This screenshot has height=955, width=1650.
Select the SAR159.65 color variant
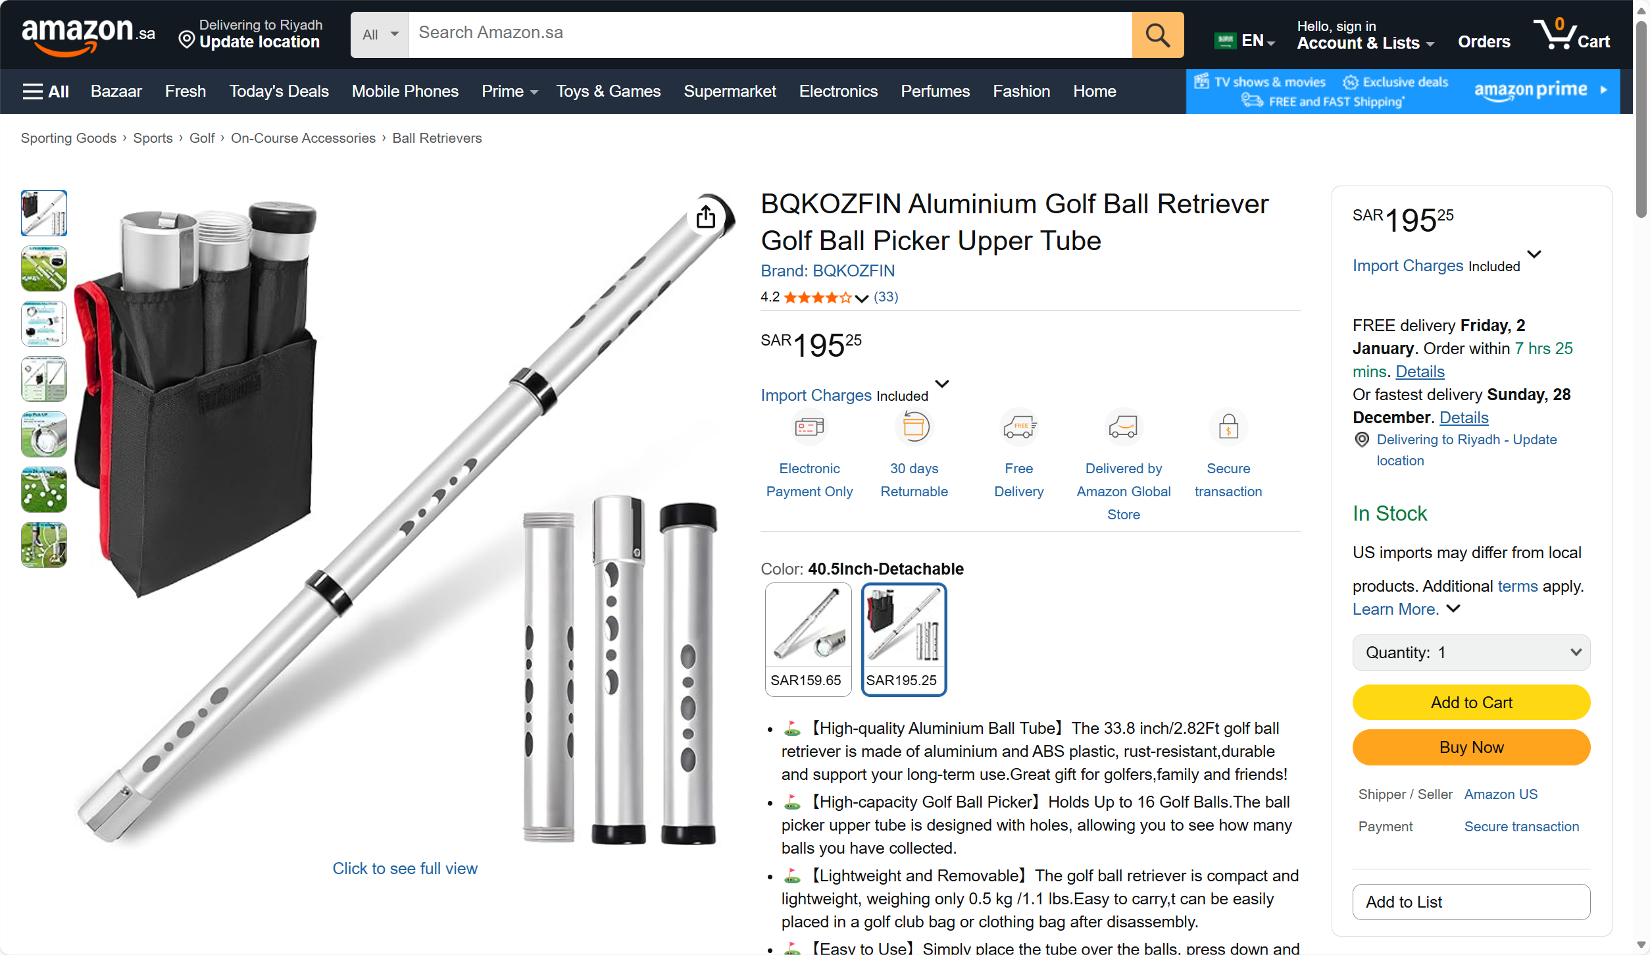pyautogui.click(x=808, y=639)
